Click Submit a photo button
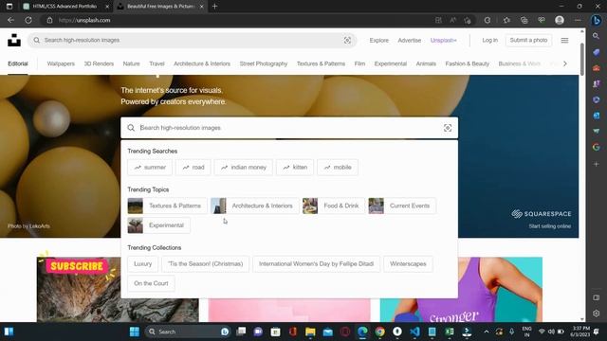 (x=528, y=40)
